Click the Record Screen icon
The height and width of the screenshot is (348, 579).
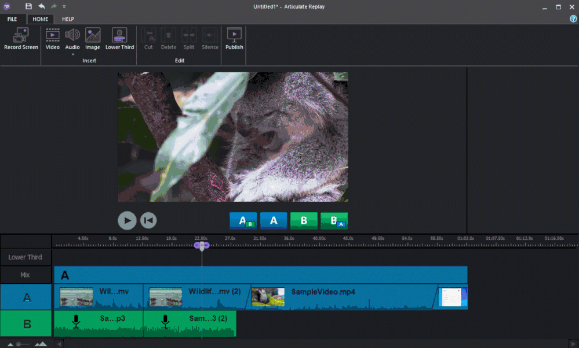(x=21, y=36)
